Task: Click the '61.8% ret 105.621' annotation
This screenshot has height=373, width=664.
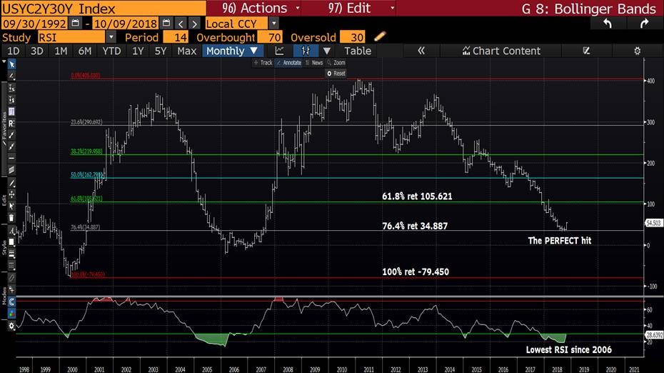Action: tap(417, 197)
